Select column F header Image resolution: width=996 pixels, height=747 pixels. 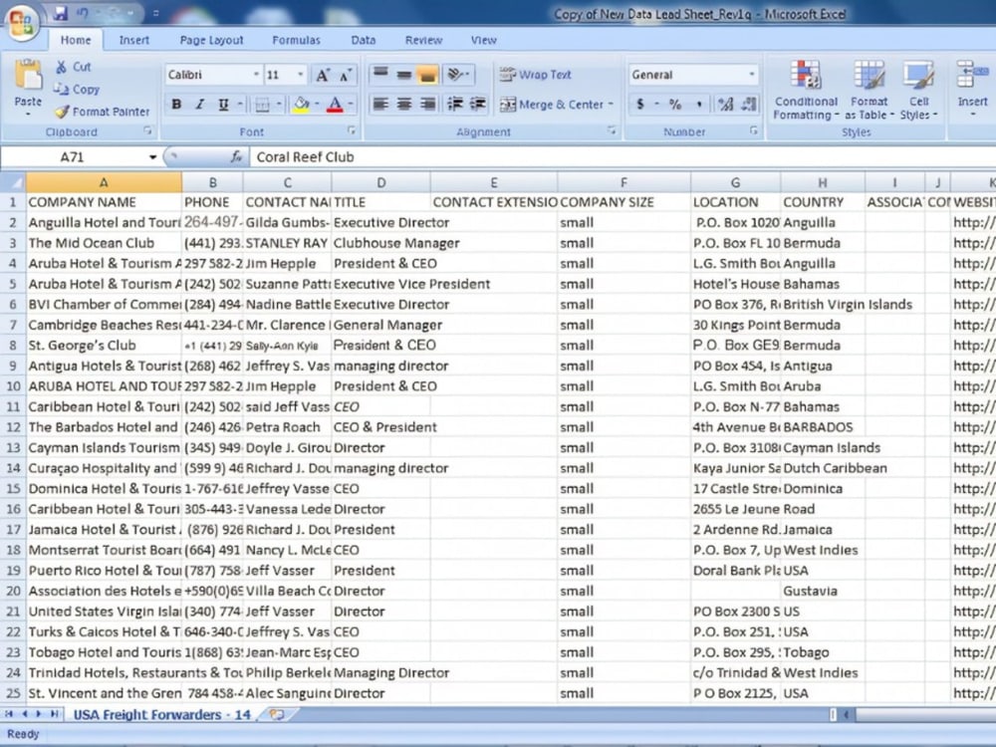(x=623, y=183)
